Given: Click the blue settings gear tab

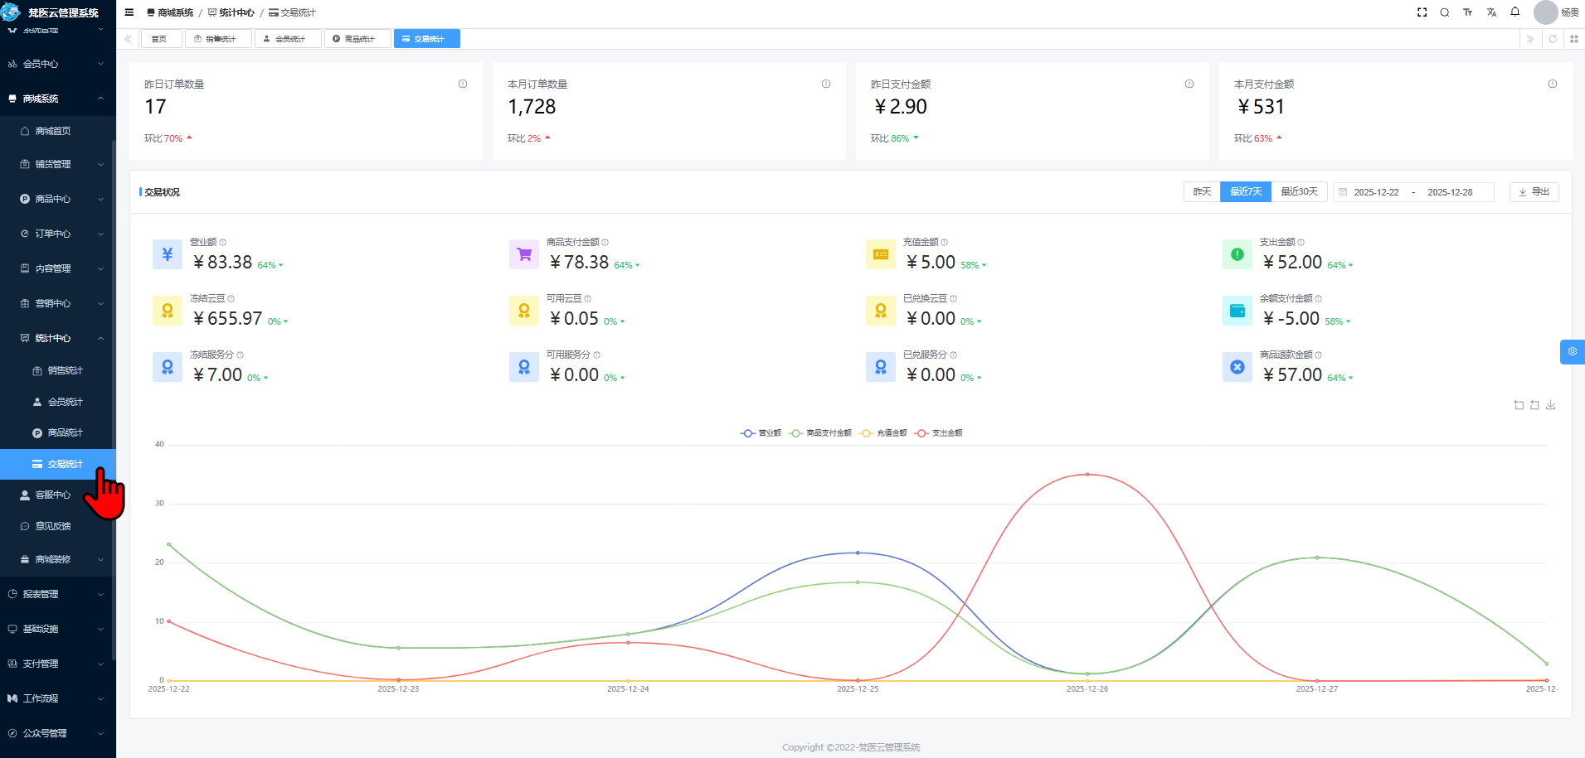Looking at the screenshot, I should click(1572, 352).
